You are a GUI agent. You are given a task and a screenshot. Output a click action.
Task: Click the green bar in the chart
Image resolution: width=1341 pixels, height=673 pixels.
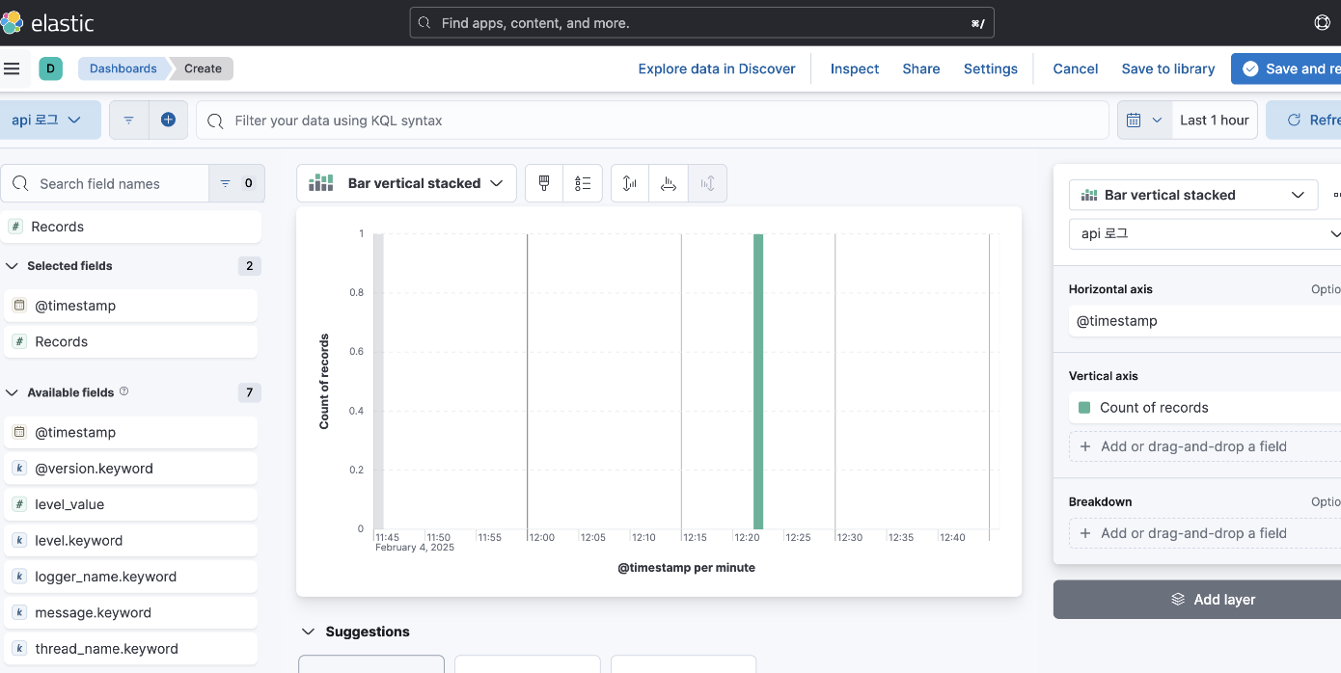[758, 381]
